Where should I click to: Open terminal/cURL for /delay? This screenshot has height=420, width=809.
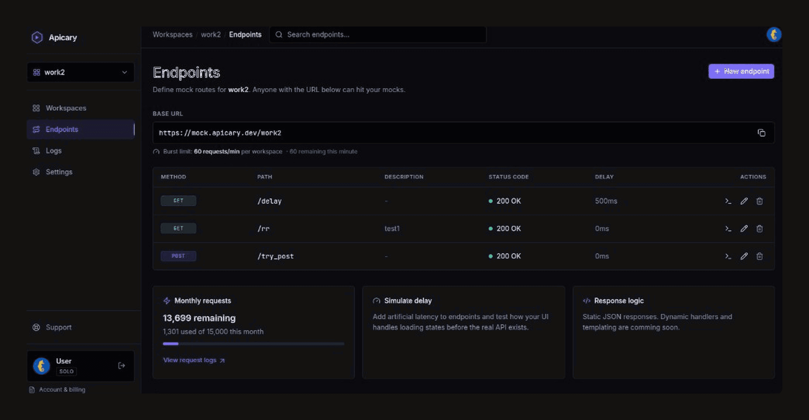728,201
